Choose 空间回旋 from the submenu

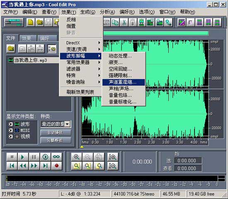point(124,69)
